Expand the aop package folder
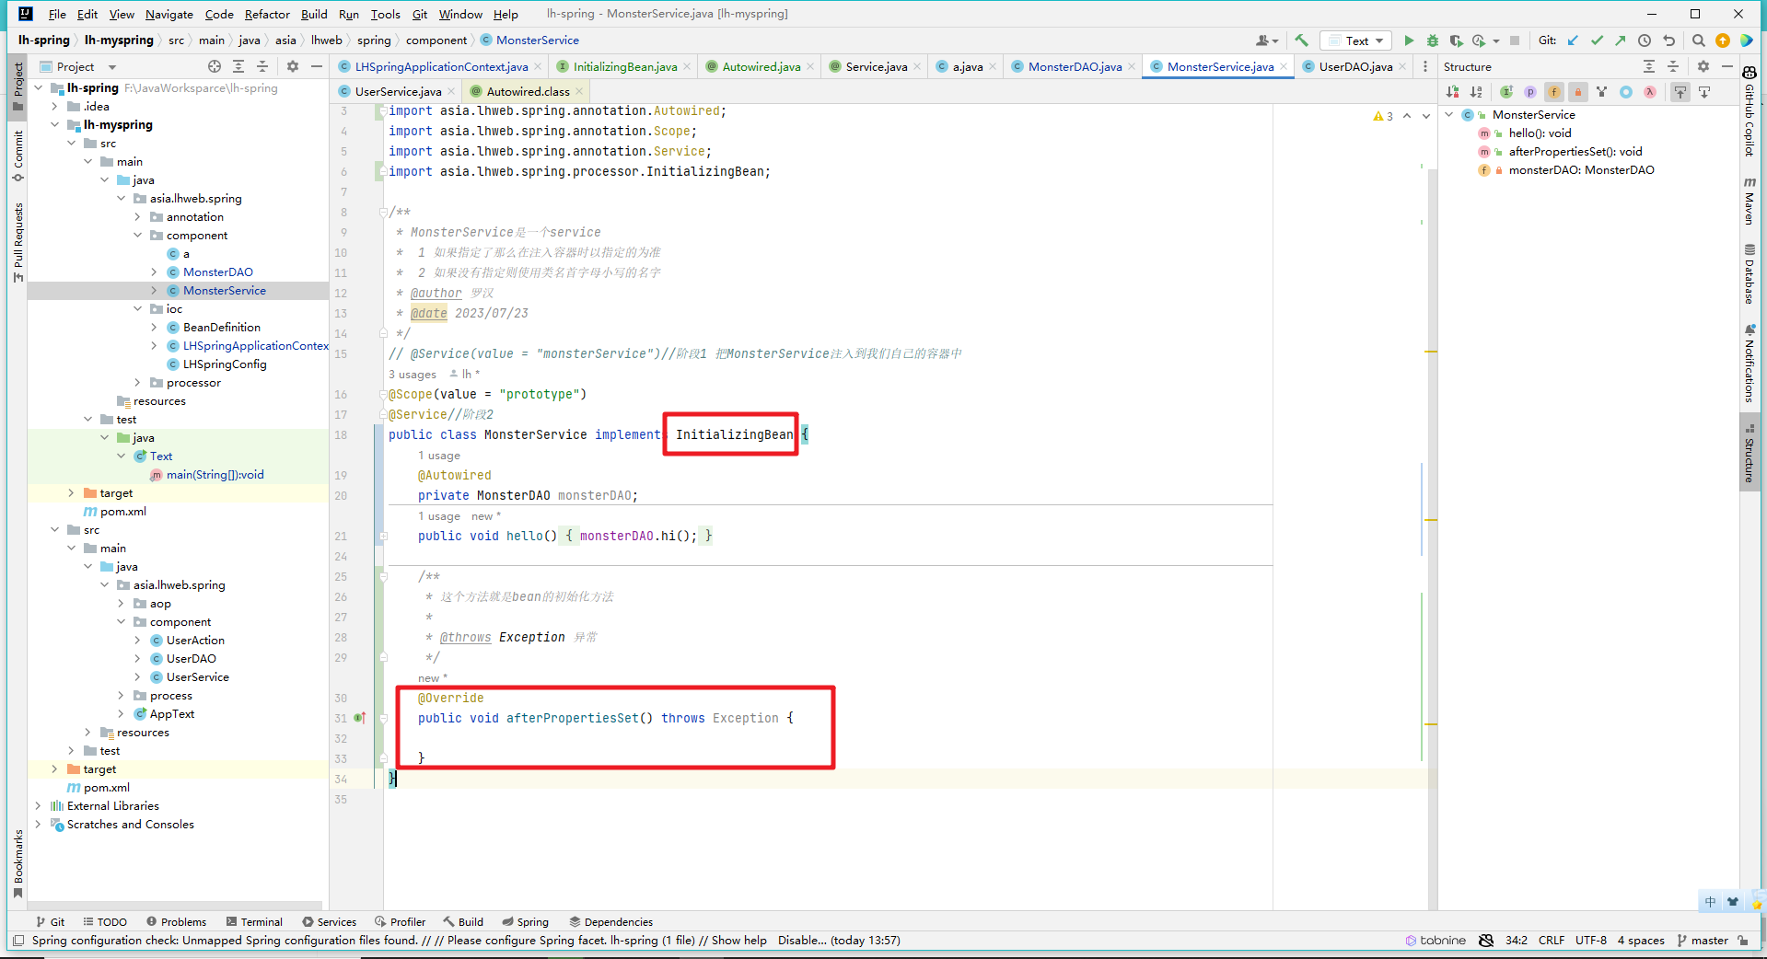Viewport: 1767px width, 959px height. pyautogui.click(x=122, y=604)
